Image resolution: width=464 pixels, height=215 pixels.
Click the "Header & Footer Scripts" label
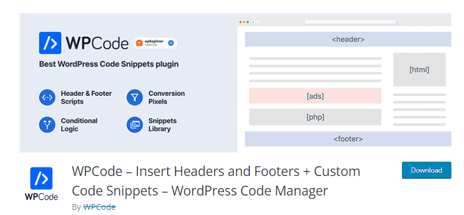click(86, 97)
